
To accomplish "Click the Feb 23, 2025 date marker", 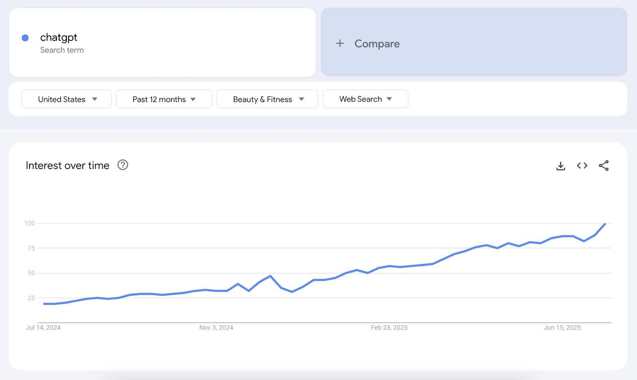I will tap(389, 327).
